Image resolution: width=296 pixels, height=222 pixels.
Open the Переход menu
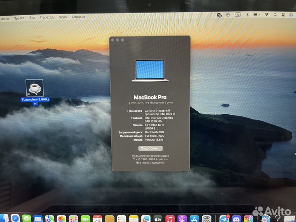(x=47, y=17)
